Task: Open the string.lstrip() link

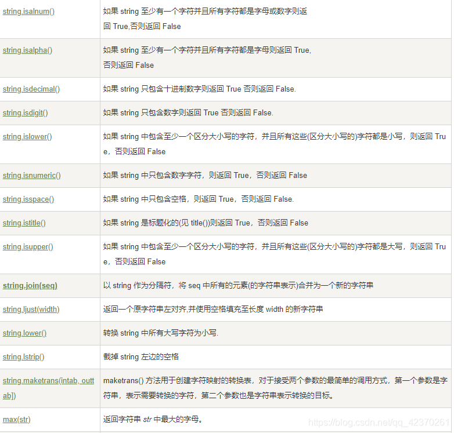Action: [23, 356]
